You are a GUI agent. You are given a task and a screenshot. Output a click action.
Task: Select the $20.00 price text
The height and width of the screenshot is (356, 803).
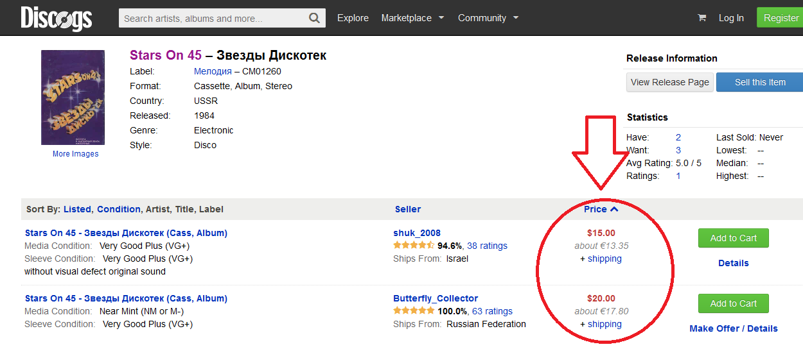tap(601, 298)
